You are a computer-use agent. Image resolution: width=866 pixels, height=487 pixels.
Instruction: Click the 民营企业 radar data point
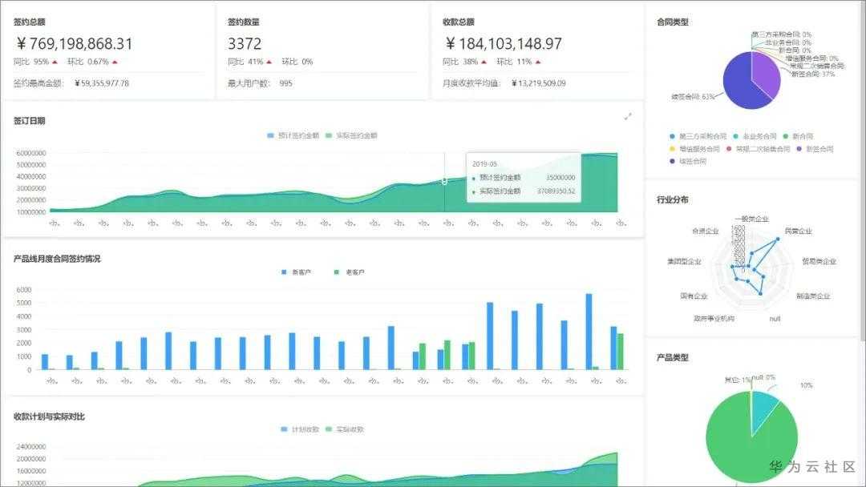pyautogui.click(x=778, y=239)
